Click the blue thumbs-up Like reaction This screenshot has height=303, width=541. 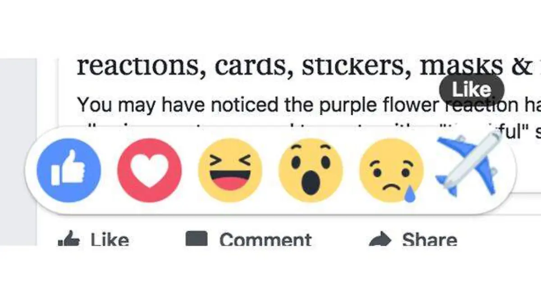tap(69, 170)
